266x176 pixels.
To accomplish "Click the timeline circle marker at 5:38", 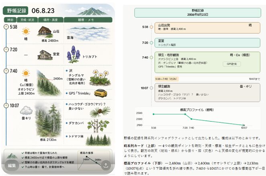I will 151,27.
